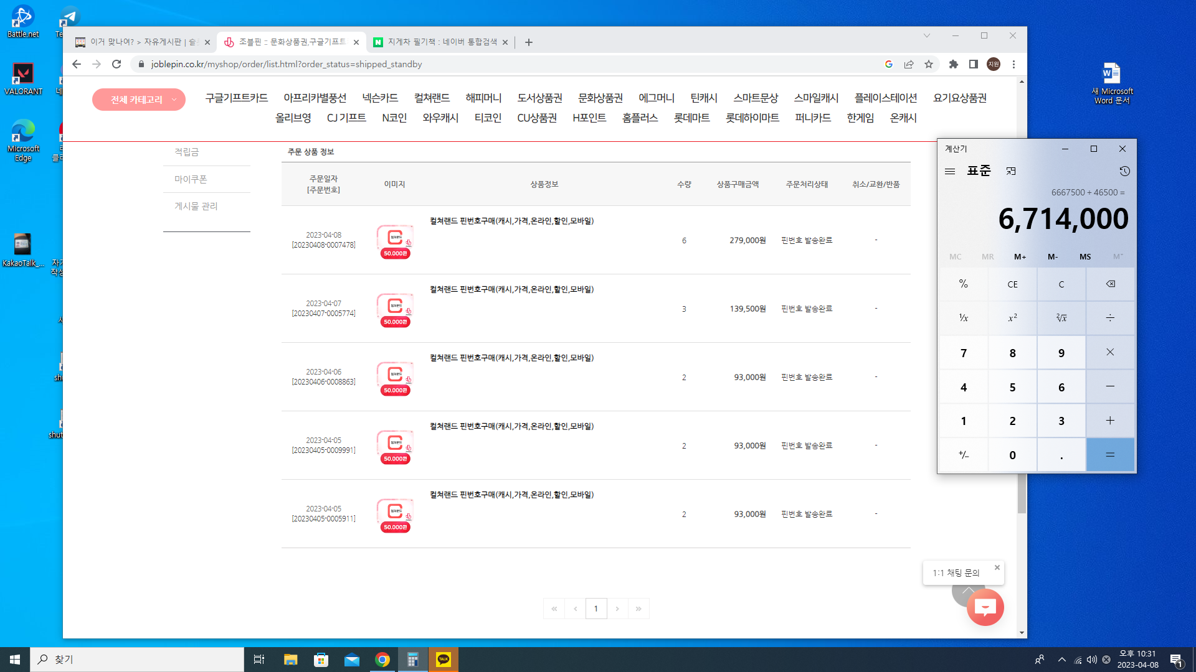Viewport: 1196px width, 672px height.
Task: Share this page from address bar
Action: pyautogui.click(x=909, y=64)
